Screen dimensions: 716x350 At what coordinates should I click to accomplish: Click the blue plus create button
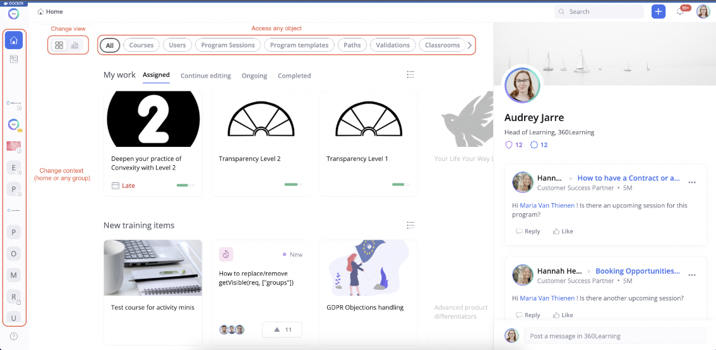pyautogui.click(x=659, y=11)
